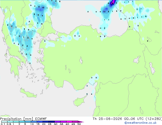Click the above-50 arrow tip of legend
The width and height of the screenshot is (162, 125).
(x=81, y=122)
